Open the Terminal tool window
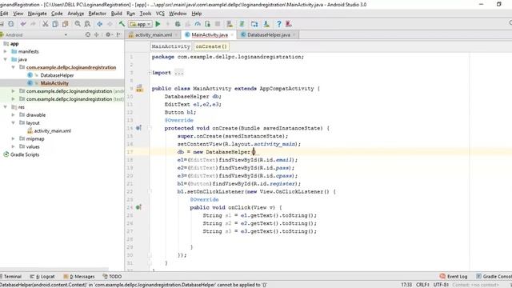 click(10, 277)
